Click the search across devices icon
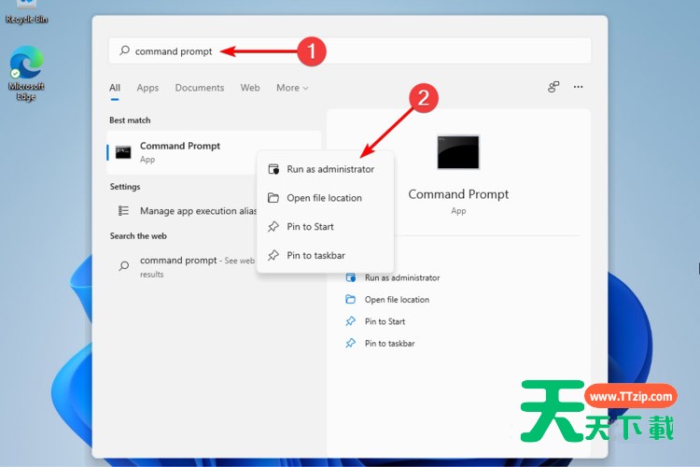The image size is (700, 467). point(553,87)
